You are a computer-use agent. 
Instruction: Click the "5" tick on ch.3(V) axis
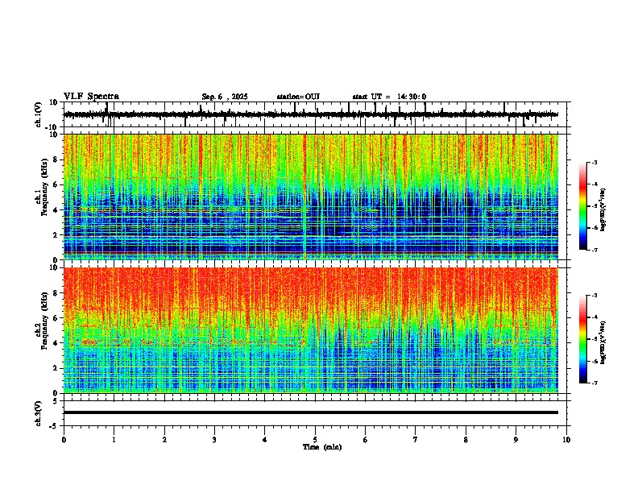56,401
